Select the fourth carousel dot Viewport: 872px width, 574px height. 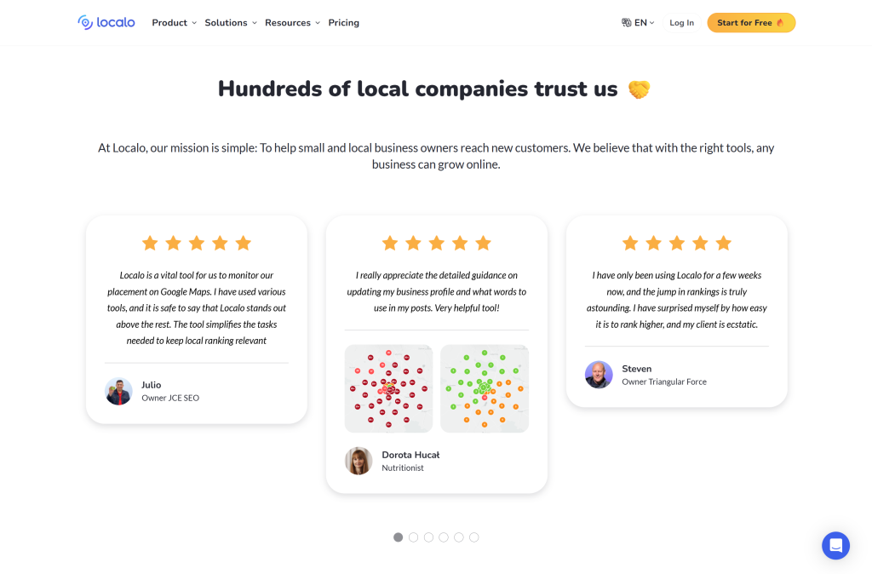(x=443, y=537)
